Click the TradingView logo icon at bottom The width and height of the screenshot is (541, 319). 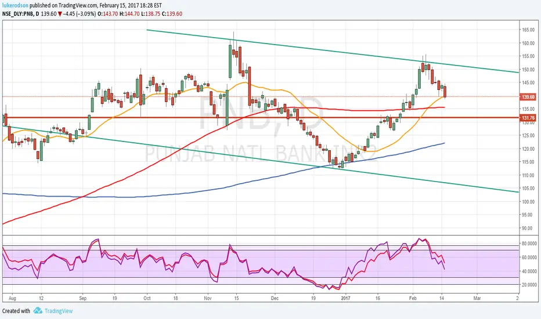pyautogui.click(x=38, y=311)
